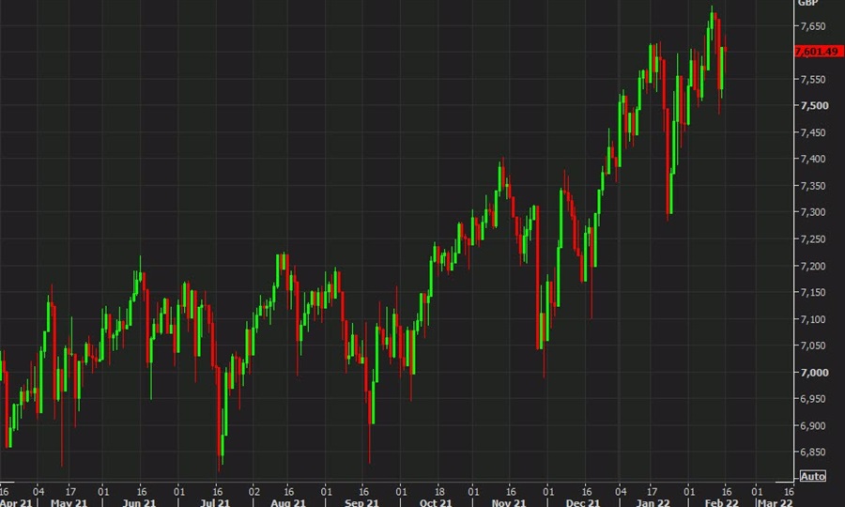Click the Aug 21 month label

[x=288, y=502]
